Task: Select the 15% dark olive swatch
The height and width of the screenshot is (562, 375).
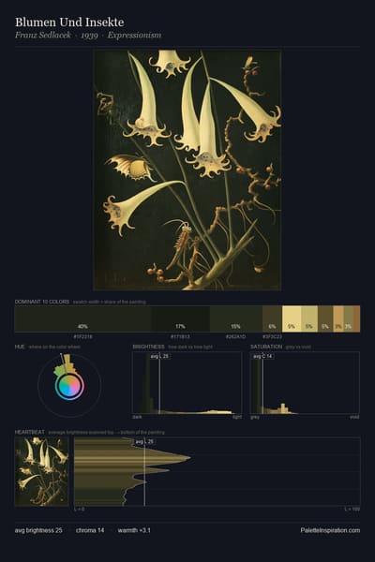Action: tap(236, 318)
